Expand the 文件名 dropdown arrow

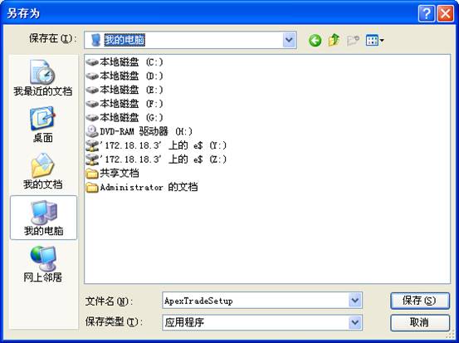pyautogui.click(x=355, y=301)
